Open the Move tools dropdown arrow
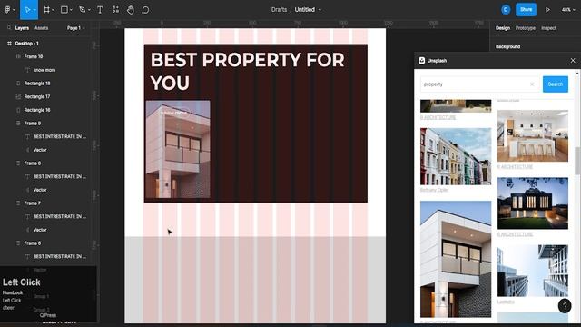Image resolution: width=581 pixels, height=327 pixels. [34, 10]
